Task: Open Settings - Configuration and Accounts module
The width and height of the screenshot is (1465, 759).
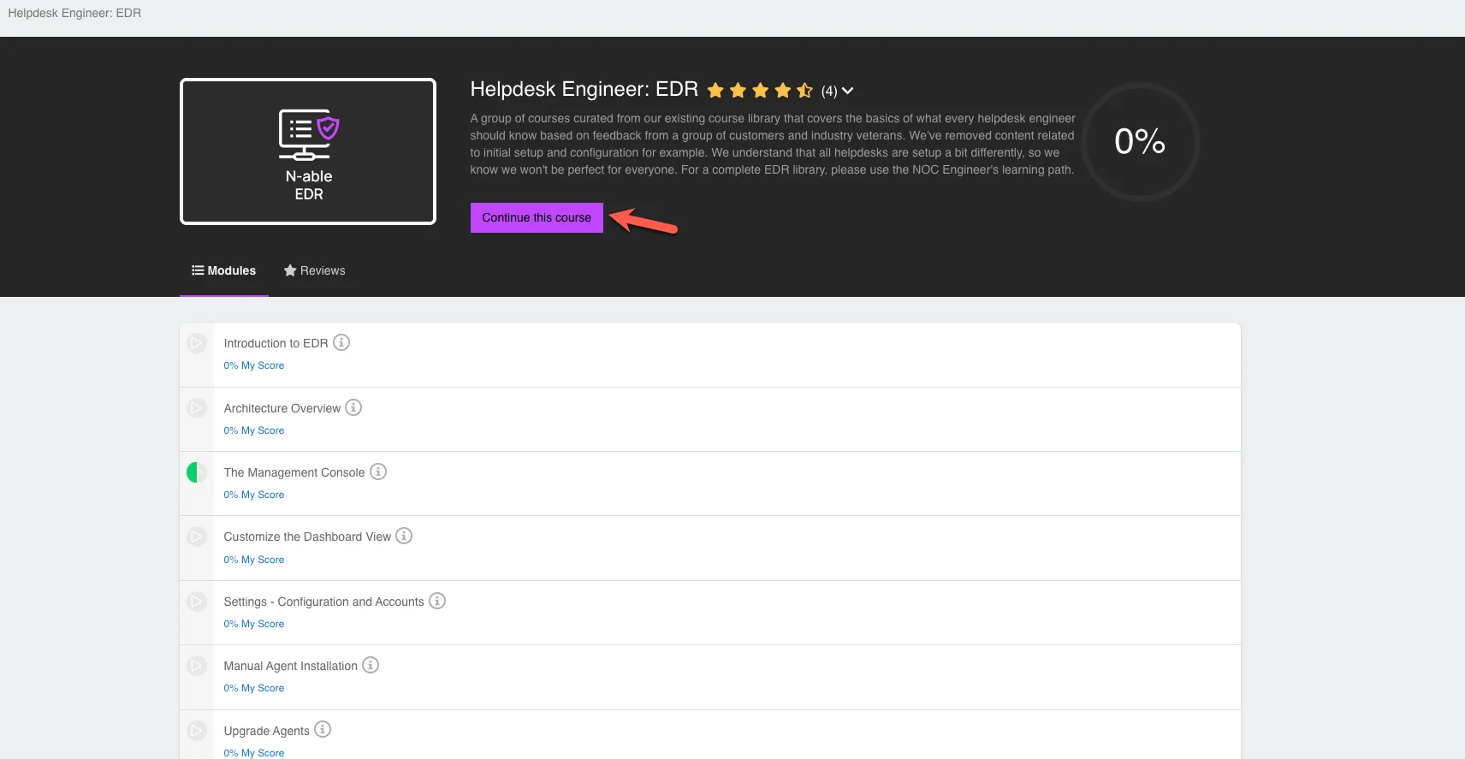Action: coord(323,602)
